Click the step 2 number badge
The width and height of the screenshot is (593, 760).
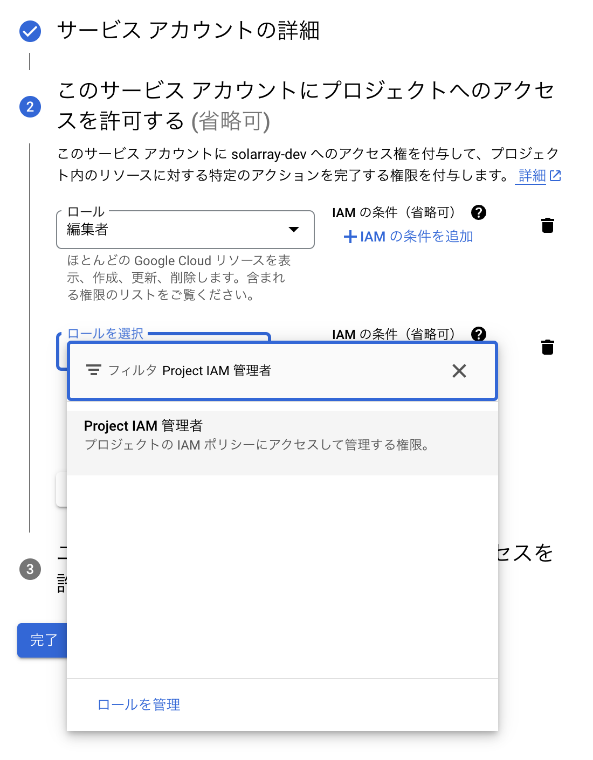(x=30, y=107)
